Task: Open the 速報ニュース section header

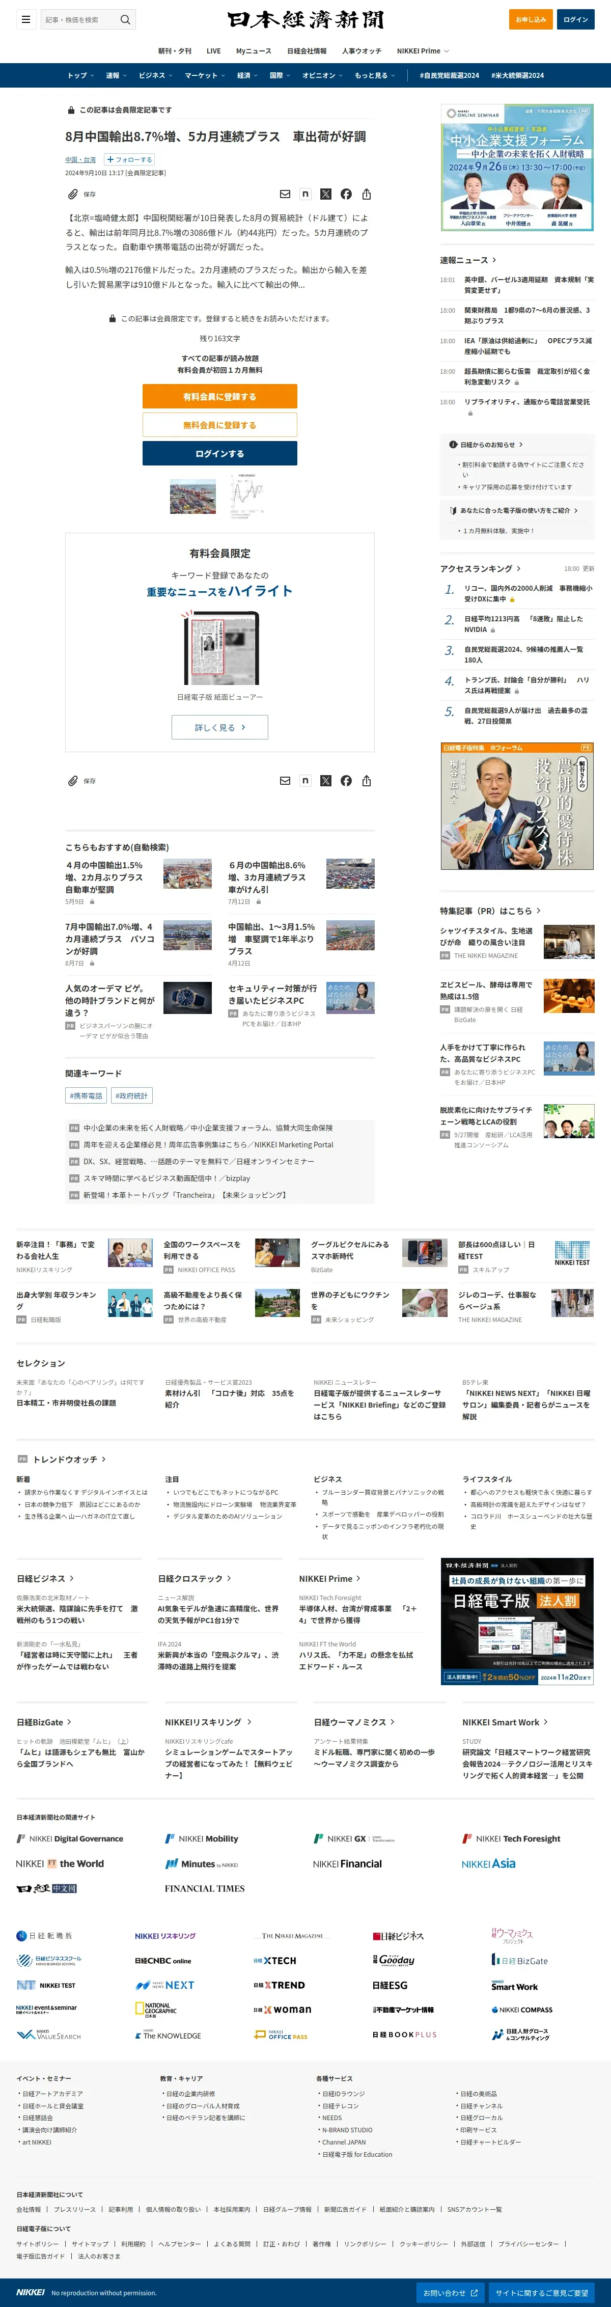Action: (x=468, y=260)
